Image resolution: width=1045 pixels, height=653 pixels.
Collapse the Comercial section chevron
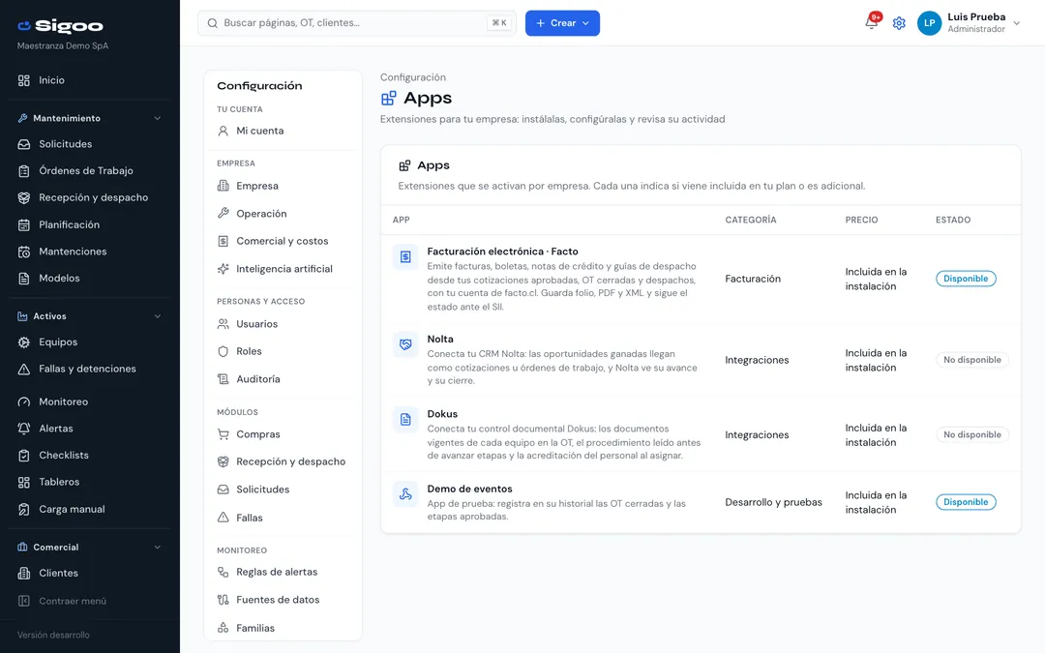pos(158,548)
